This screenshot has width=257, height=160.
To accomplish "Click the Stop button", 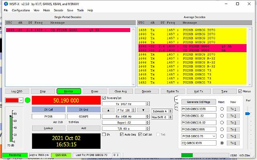I will (43, 91).
